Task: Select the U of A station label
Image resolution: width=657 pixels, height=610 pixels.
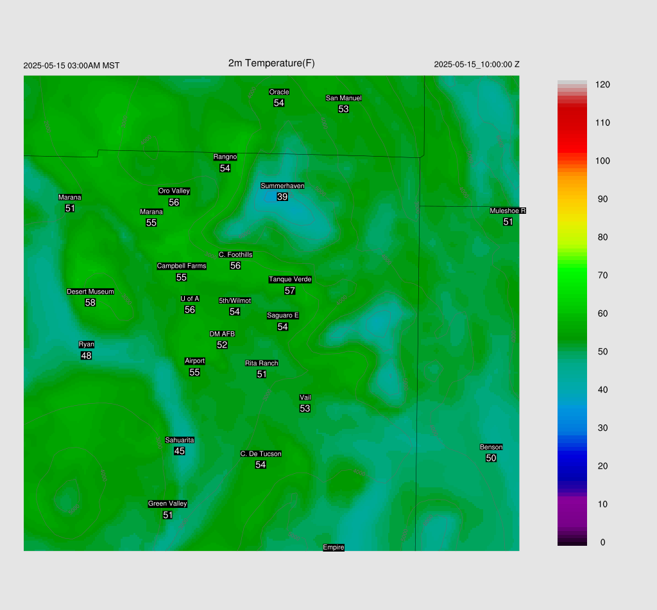Action: (x=190, y=299)
